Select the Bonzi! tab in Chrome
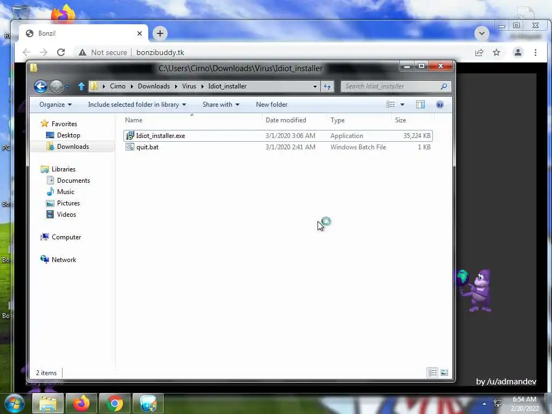552x414 pixels. tap(83, 33)
